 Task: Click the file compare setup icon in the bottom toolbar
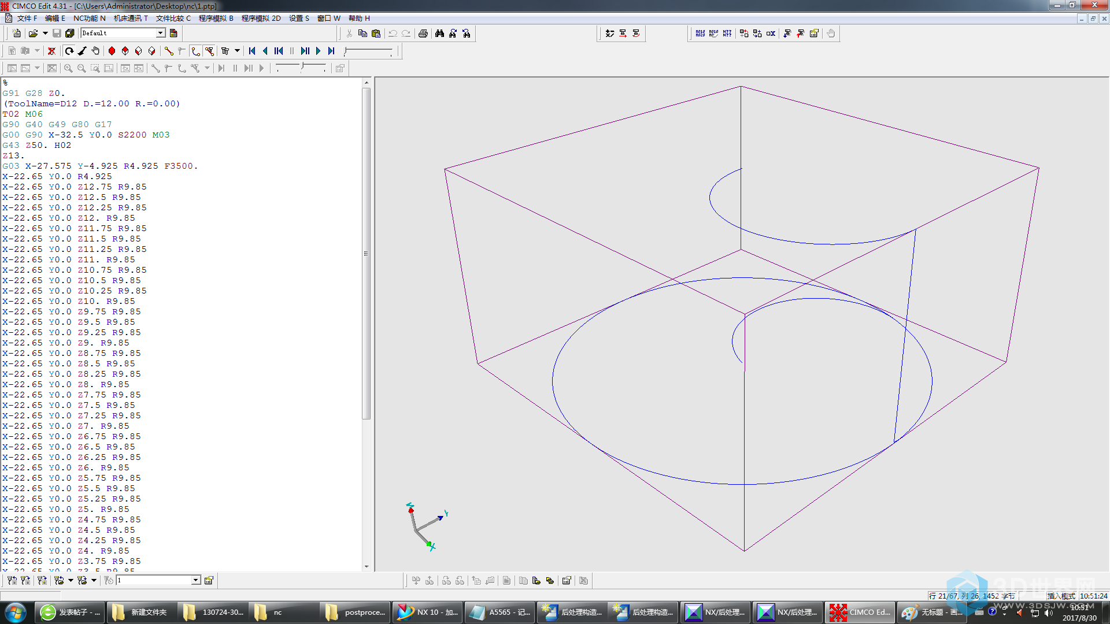tap(567, 581)
